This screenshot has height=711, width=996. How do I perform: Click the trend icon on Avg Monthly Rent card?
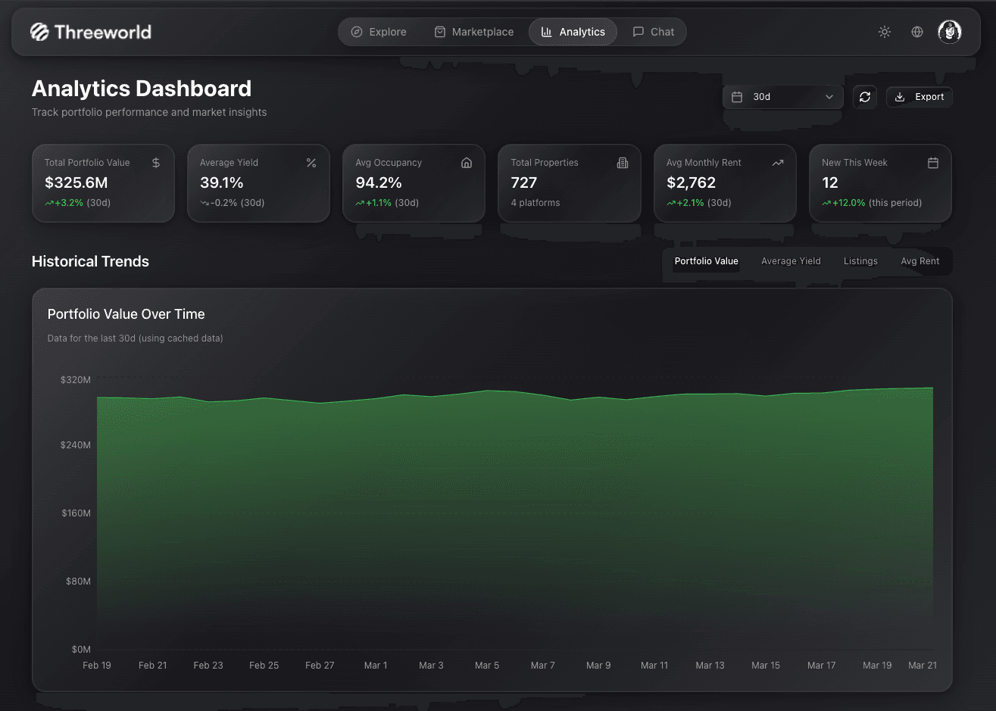tap(778, 162)
